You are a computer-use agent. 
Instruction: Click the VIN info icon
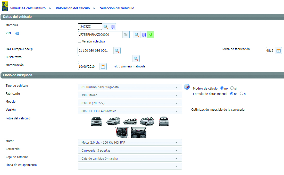click(17, 33)
